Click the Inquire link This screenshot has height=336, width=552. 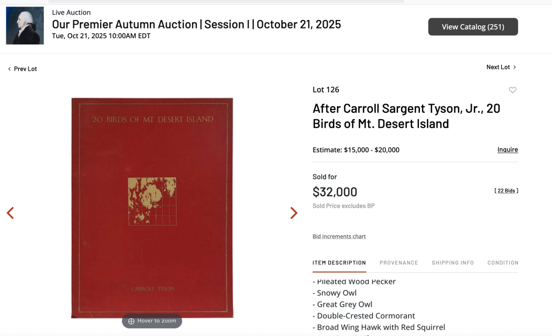507,150
